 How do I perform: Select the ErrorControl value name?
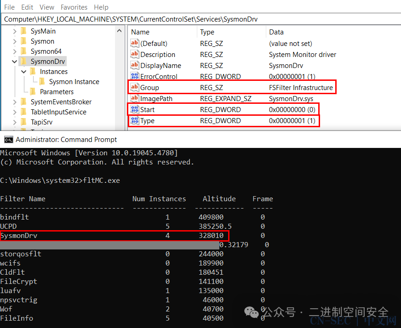(159, 77)
